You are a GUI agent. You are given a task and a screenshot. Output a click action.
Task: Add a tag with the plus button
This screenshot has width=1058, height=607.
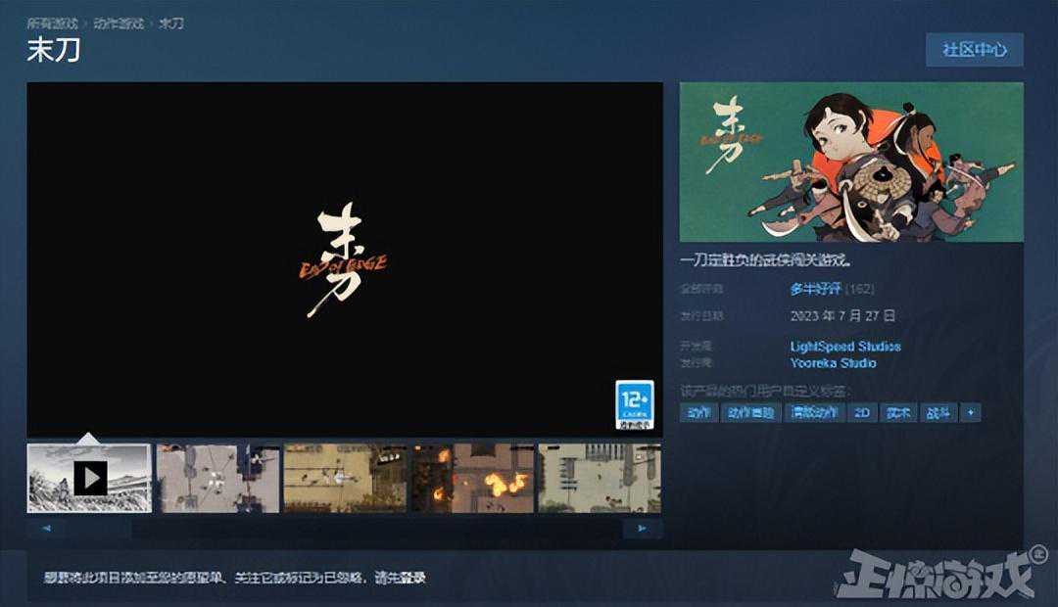tap(971, 413)
